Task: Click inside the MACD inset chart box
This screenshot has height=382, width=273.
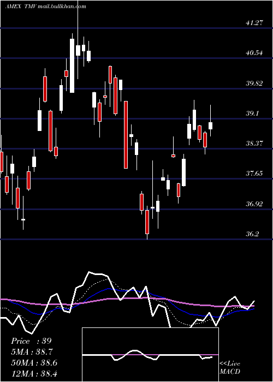Action: (150, 355)
